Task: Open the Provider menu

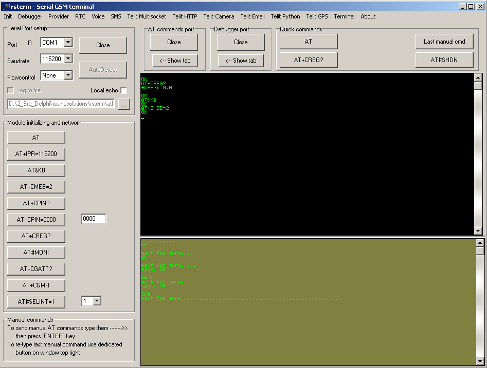Action: (x=59, y=16)
